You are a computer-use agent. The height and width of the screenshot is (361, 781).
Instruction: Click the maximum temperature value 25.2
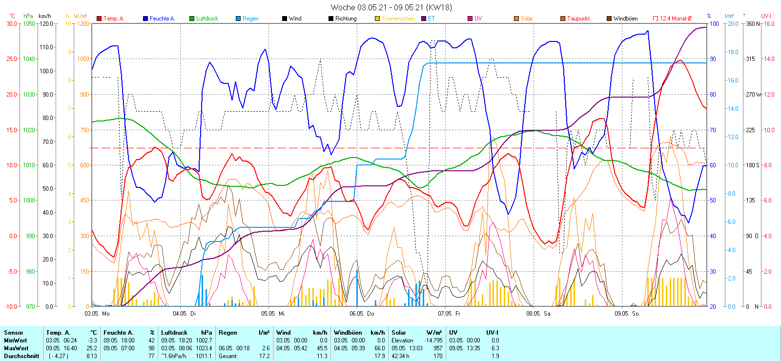click(92, 348)
